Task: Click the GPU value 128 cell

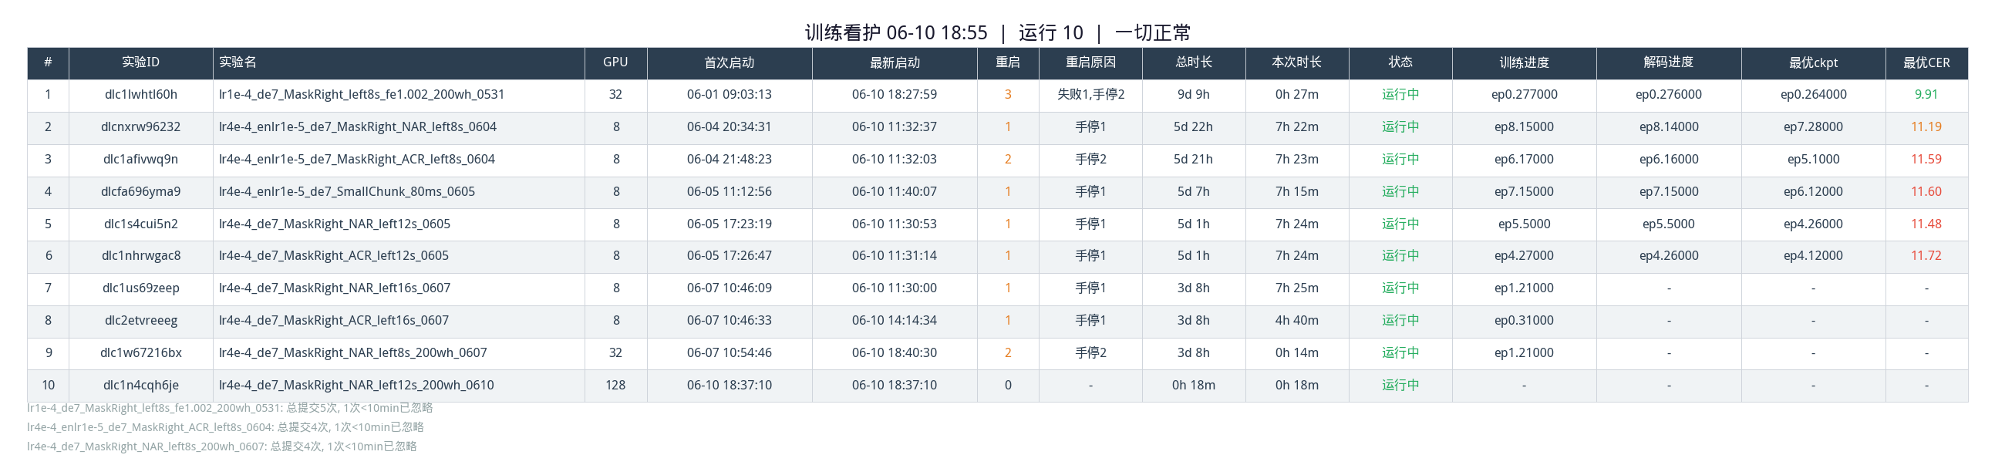Action: (615, 385)
